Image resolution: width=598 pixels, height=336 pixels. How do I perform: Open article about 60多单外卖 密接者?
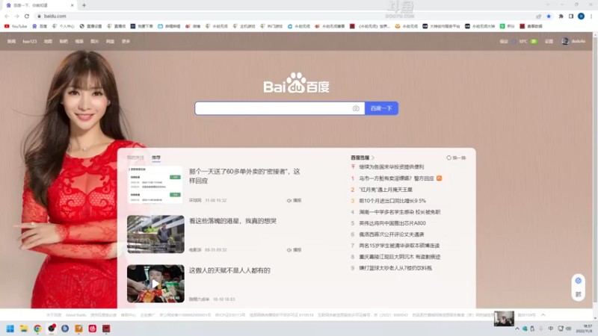pyautogui.click(x=244, y=176)
